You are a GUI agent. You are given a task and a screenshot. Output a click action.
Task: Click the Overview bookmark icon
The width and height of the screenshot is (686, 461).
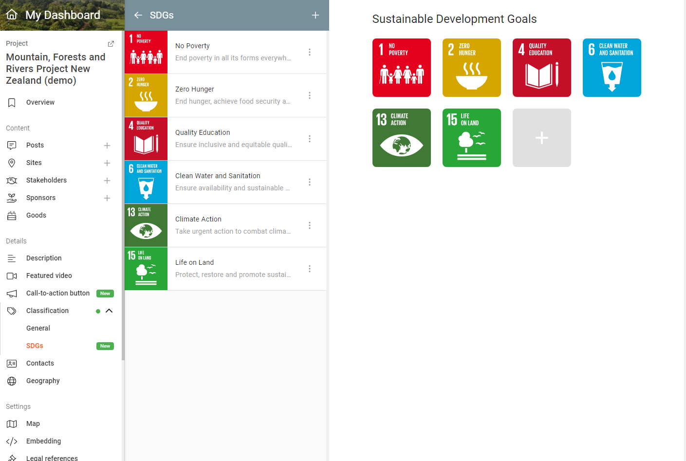click(x=12, y=102)
